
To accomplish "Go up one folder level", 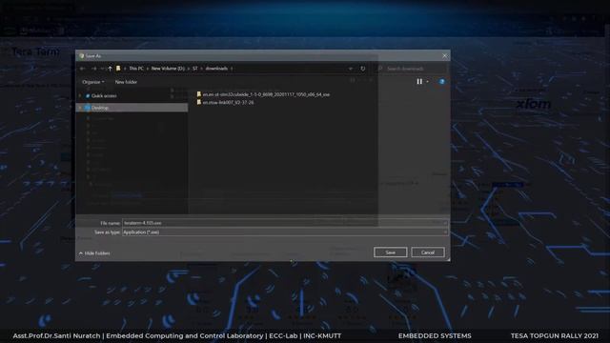I will 111,69.
